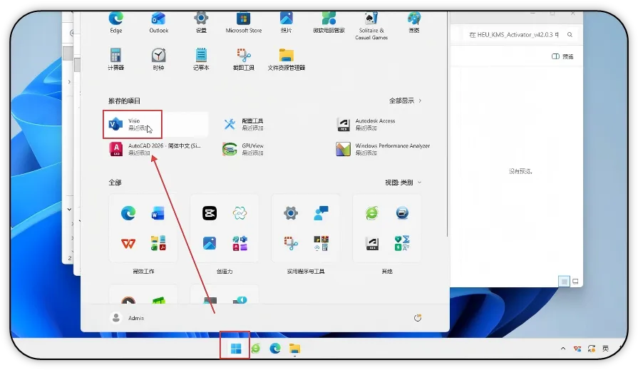The height and width of the screenshot is (370, 638).
Task: Expand the 实用程序与工具 folder's small icon cluster
Action: [x=321, y=243]
